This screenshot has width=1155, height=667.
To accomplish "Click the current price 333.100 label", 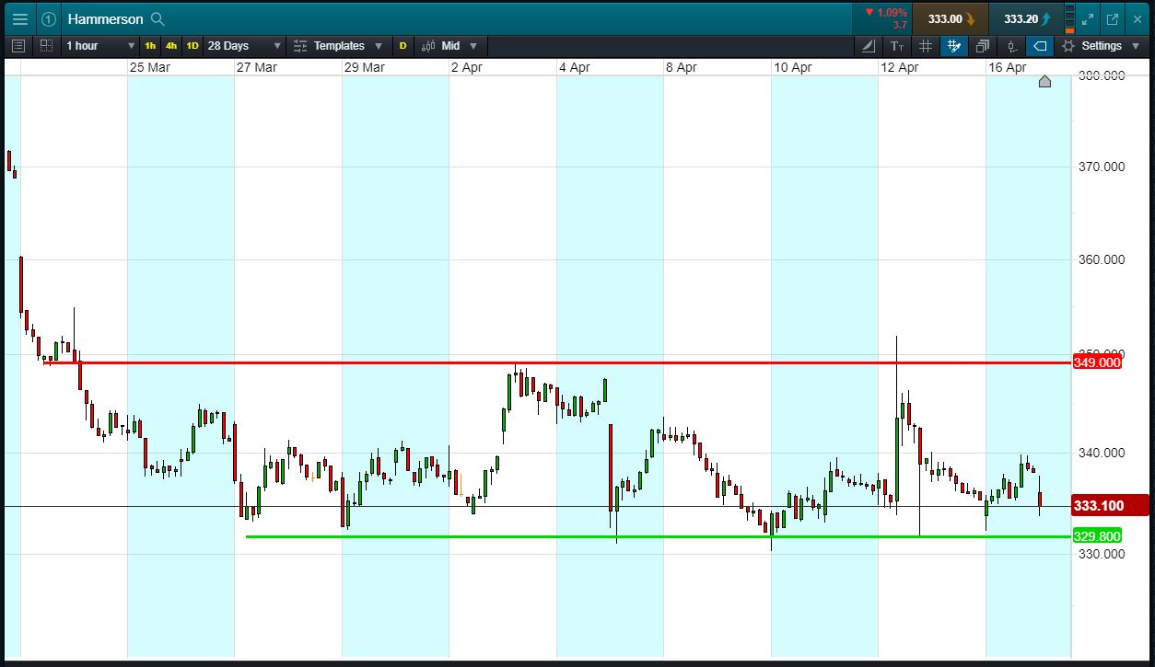I will point(1111,506).
